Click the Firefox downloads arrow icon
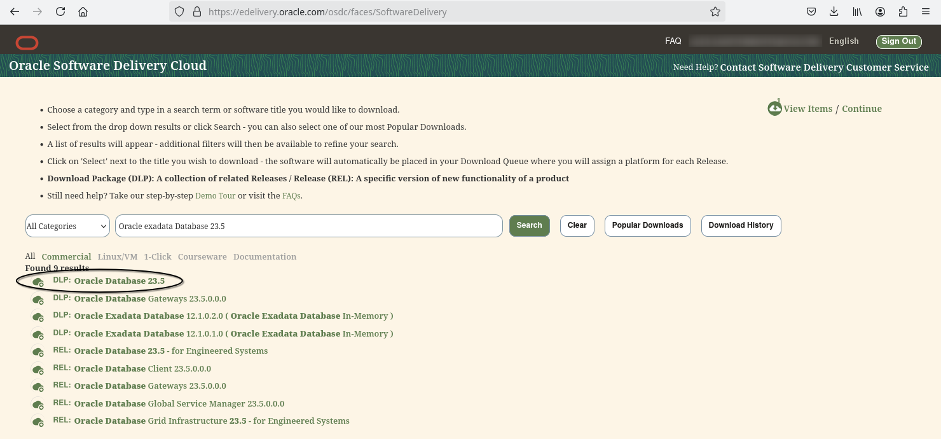Viewport: 941px width, 439px height. [834, 11]
